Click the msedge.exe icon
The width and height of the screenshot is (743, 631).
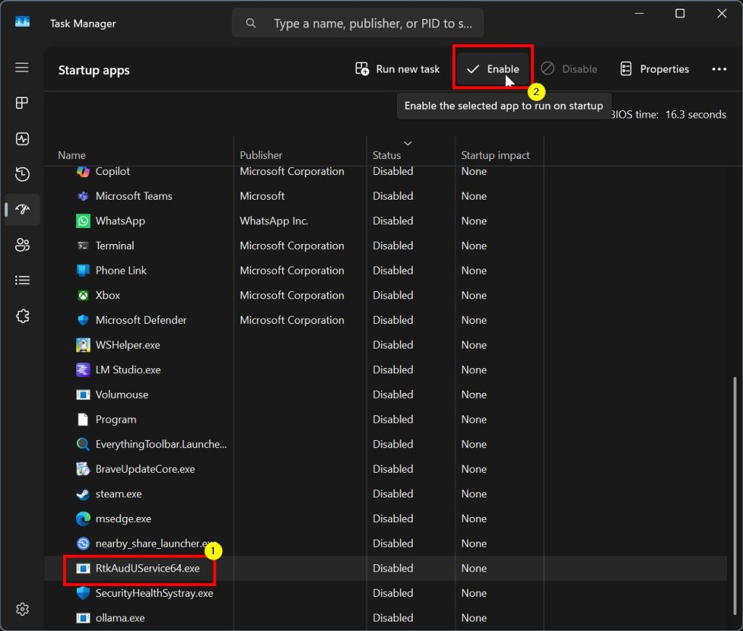(83, 518)
